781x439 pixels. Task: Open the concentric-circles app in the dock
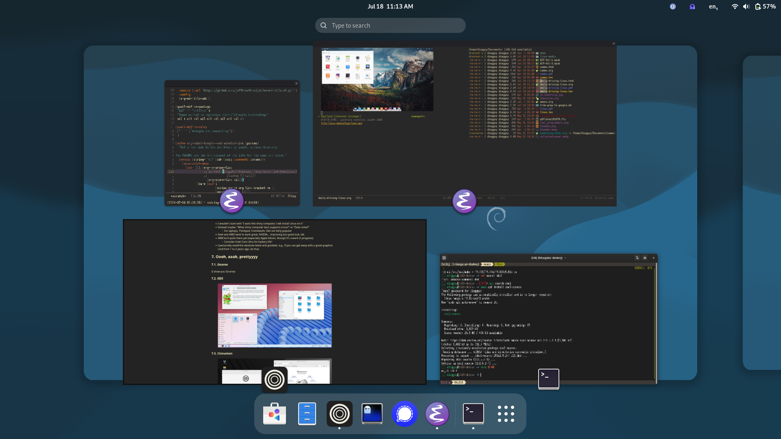pyautogui.click(x=340, y=414)
